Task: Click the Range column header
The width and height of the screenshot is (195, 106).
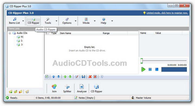Action: (106, 33)
